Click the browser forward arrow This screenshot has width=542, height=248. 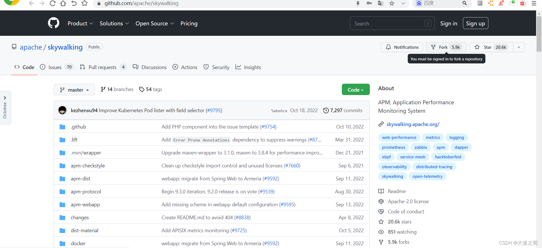click(x=42, y=3)
